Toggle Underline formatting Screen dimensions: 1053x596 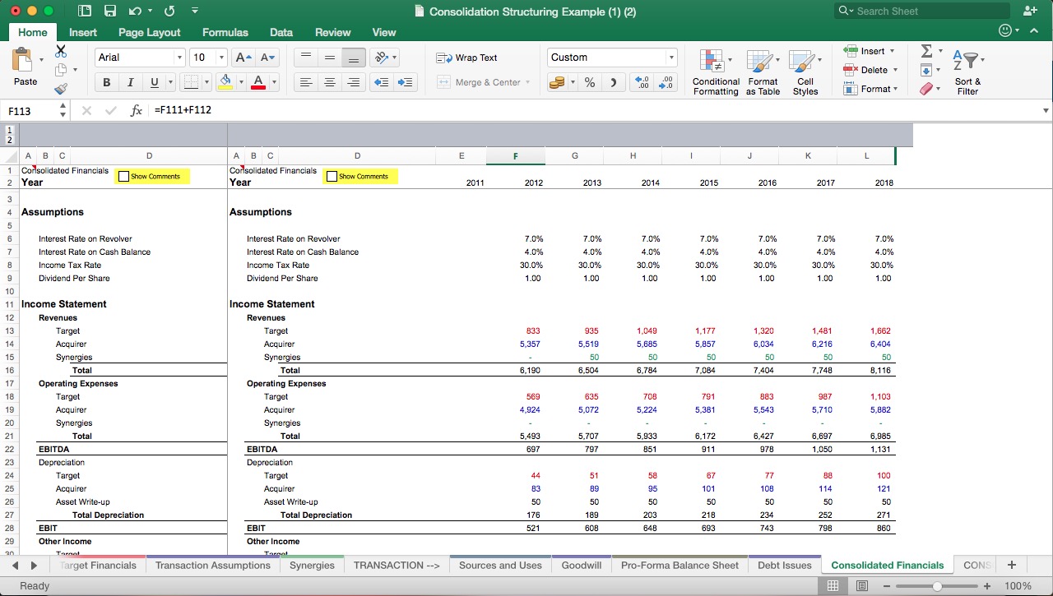coord(154,82)
